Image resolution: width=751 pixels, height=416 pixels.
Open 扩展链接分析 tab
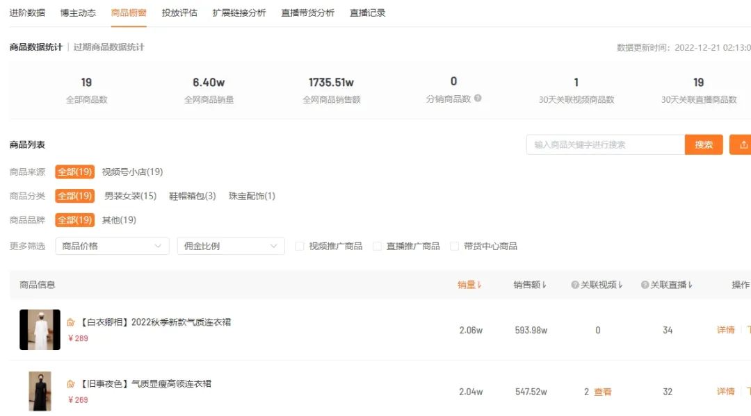click(x=239, y=13)
